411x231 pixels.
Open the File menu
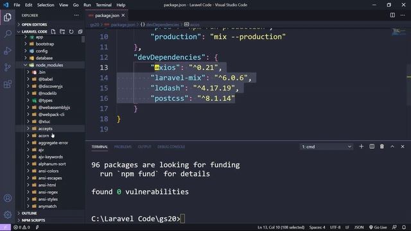17,4
